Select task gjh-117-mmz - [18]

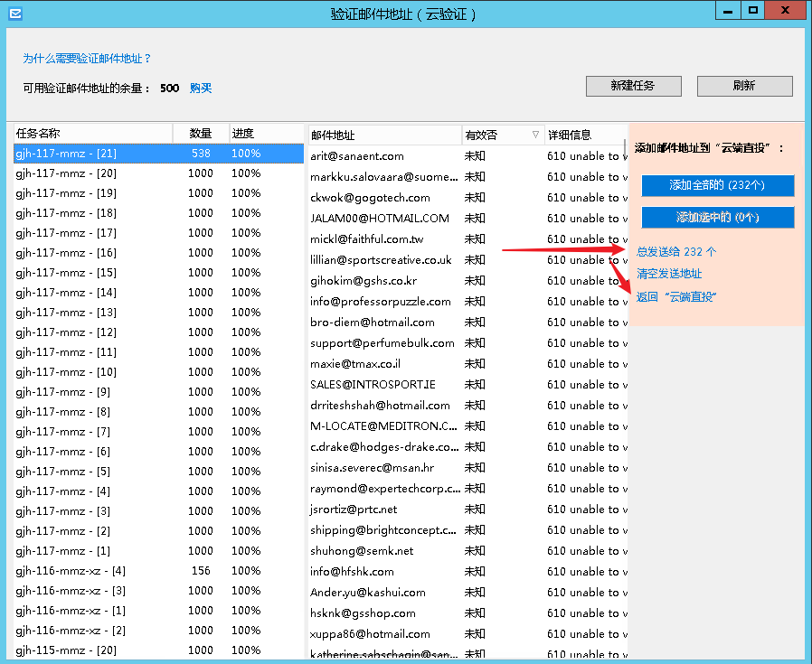tap(158, 213)
